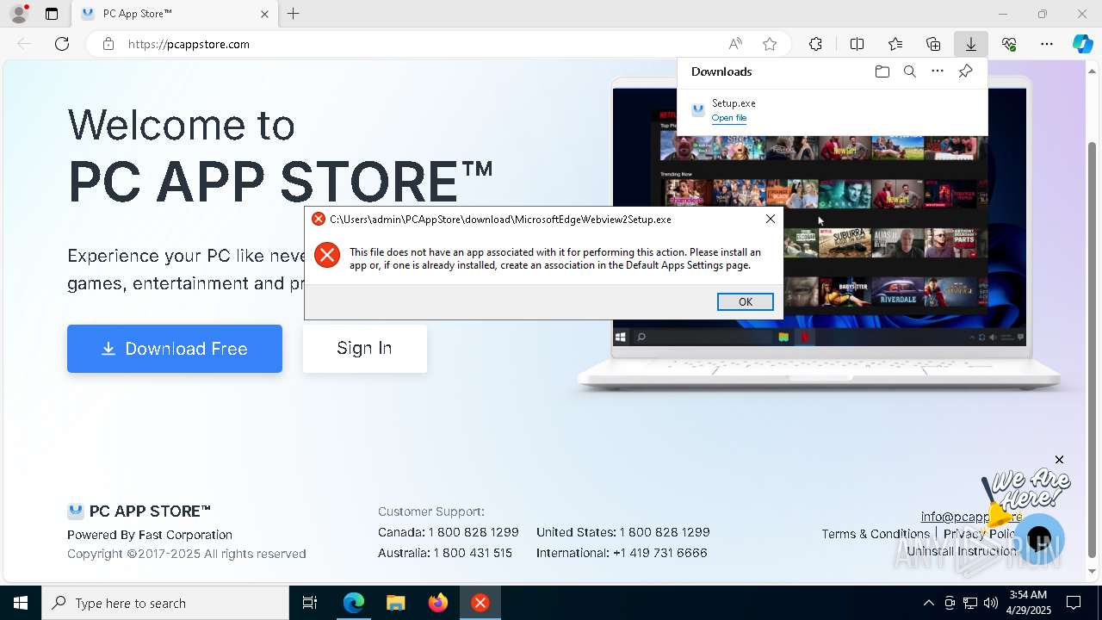Image resolution: width=1102 pixels, height=620 pixels.
Task: Select the PC App Store browser tab
Action: pos(175,14)
